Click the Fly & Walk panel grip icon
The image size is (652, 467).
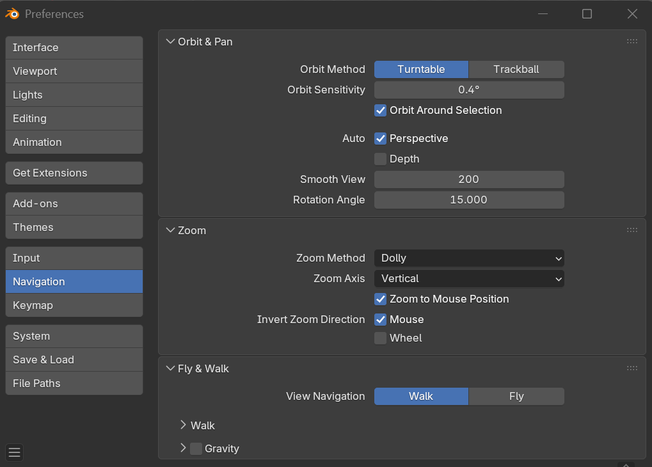(632, 368)
